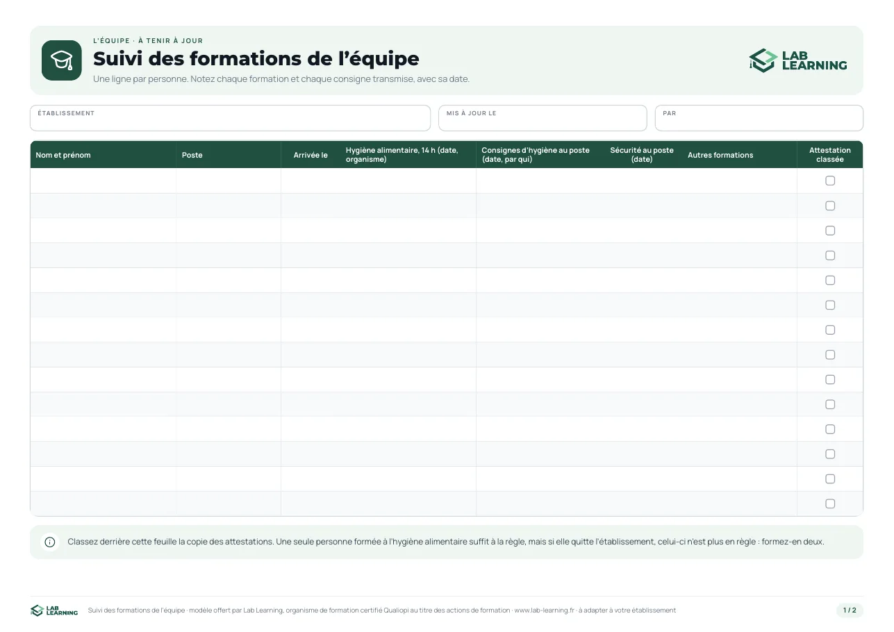Tick the Attestation classée checkbox in second row
Viewport: 894px width, 632px height.
[x=830, y=206]
